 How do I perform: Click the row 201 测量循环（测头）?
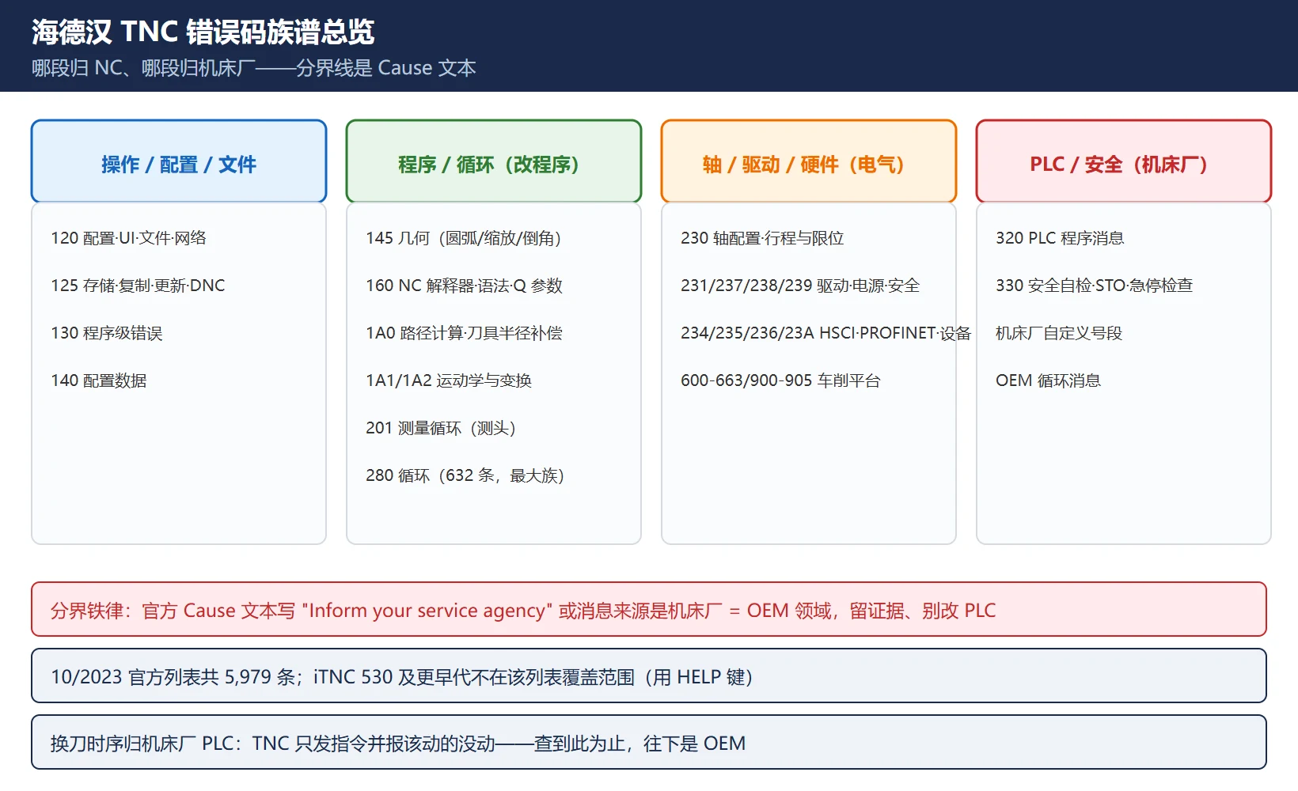442,428
